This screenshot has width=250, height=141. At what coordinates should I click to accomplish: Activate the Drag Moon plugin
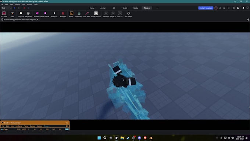[28, 14]
